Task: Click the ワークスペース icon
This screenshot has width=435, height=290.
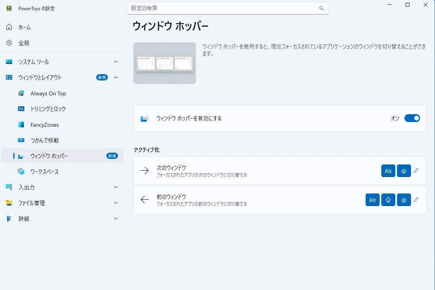Action: click(x=21, y=171)
